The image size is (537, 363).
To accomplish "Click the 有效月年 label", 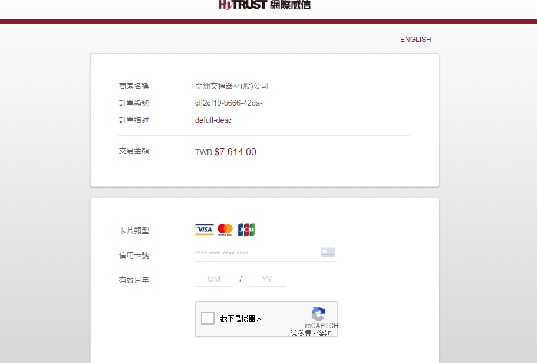I will click(134, 280).
